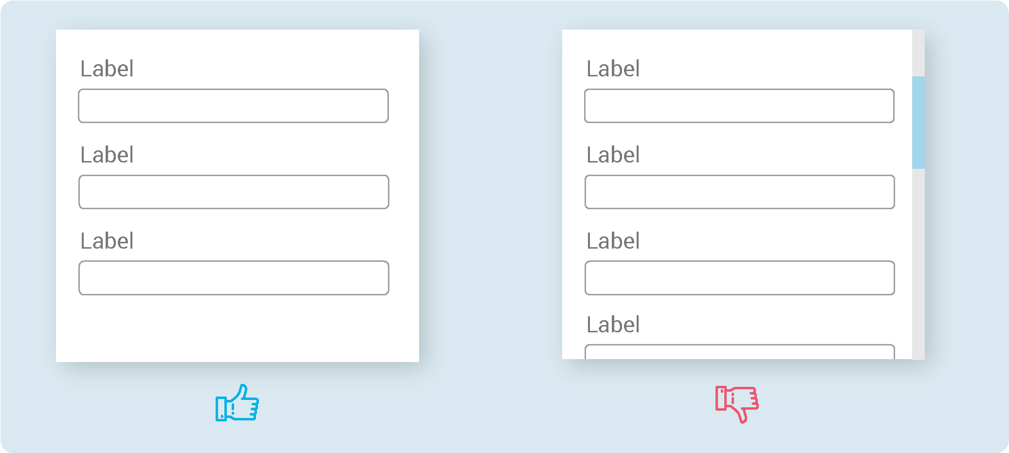Click third Label text in scrollable form
1009x453 pixels.
(x=613, y=241)
